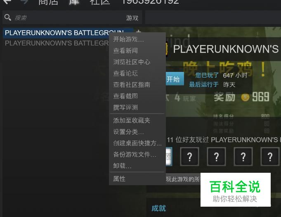
Task: Open 设置分类... from the menu
Action: 137,132
